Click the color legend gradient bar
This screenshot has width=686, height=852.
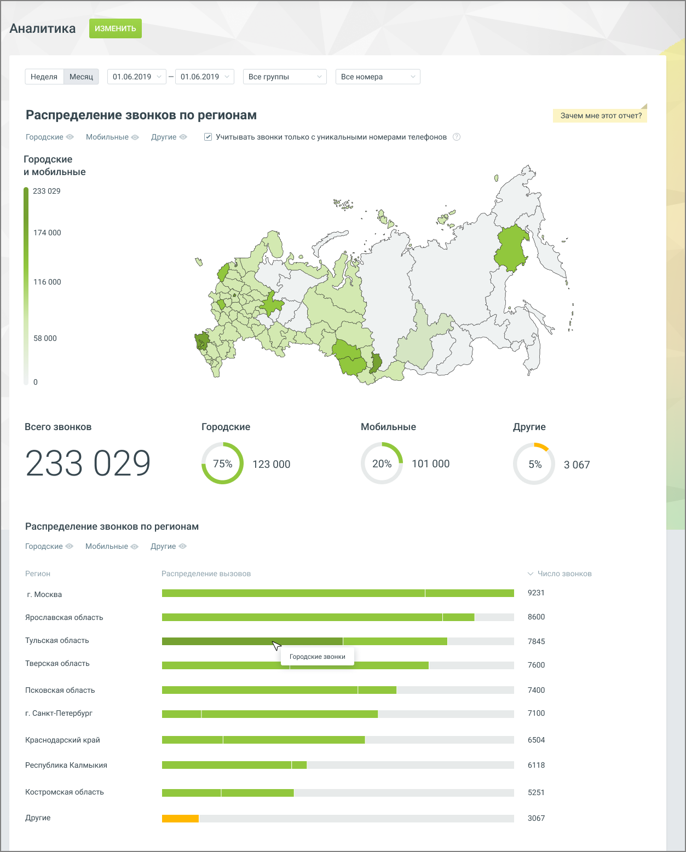tap(26, 286)
